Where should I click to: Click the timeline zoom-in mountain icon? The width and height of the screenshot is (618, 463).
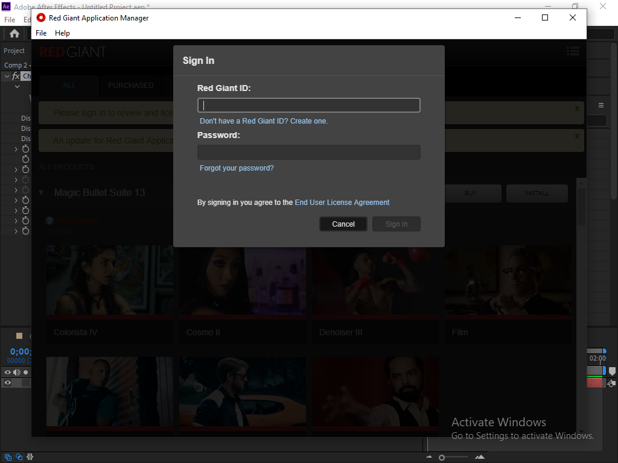point(480,457)
